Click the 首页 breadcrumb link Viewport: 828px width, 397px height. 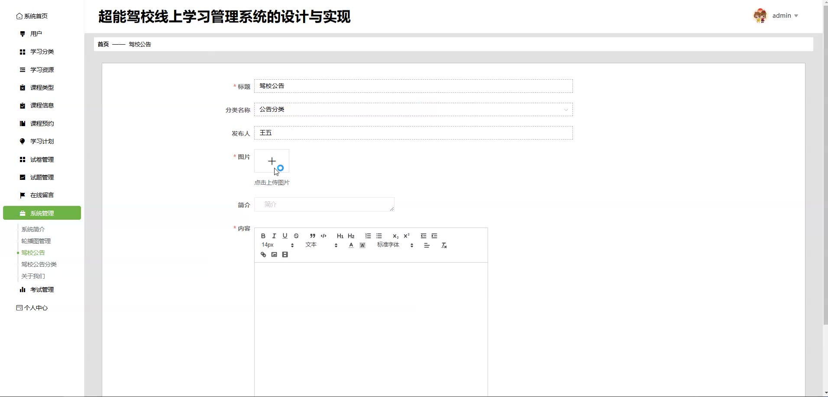point(103,44)
